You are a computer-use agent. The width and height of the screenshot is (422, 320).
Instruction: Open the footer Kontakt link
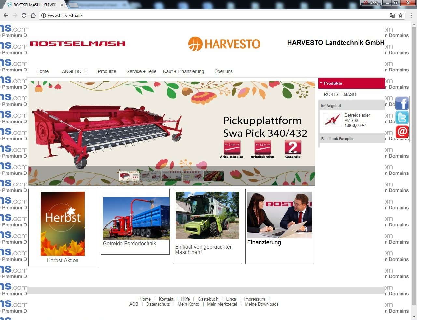point(166,299)
